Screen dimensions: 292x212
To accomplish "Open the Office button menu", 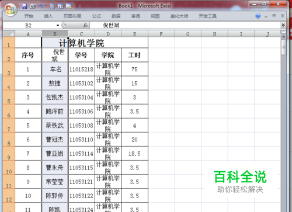I will tap(11, 10).
